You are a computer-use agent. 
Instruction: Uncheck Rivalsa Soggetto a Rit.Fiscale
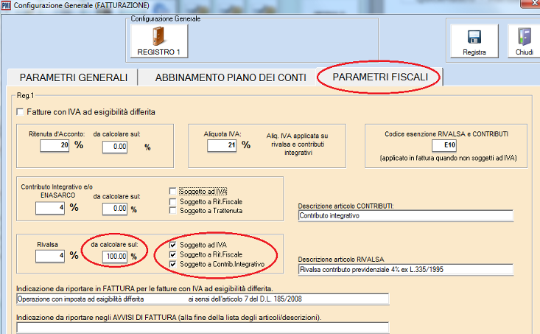(x=173, y=254)
